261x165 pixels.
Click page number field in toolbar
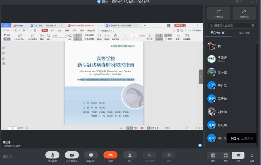pyautogui.click(x=134, y=36)
